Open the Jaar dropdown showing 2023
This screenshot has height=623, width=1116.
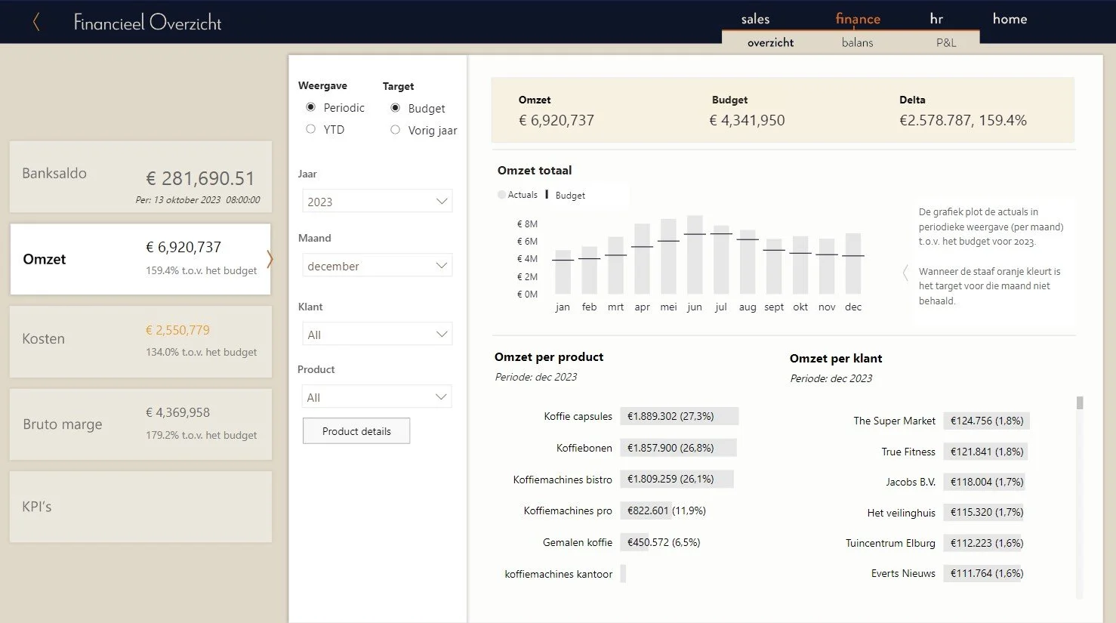378,202
